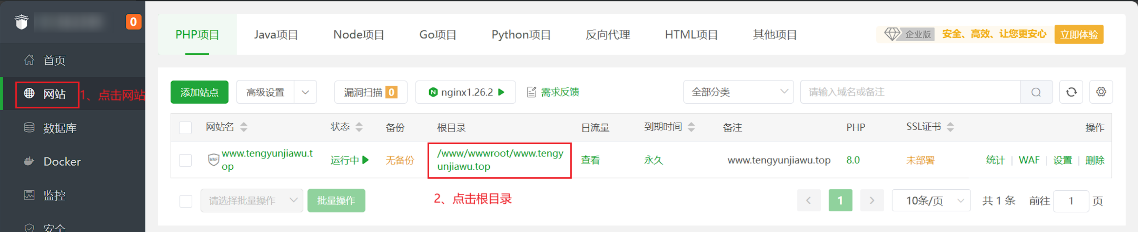Viewport: 1138px width, 232px height.
Task: Click the refresh icon beside search box
Action: 1071,92
